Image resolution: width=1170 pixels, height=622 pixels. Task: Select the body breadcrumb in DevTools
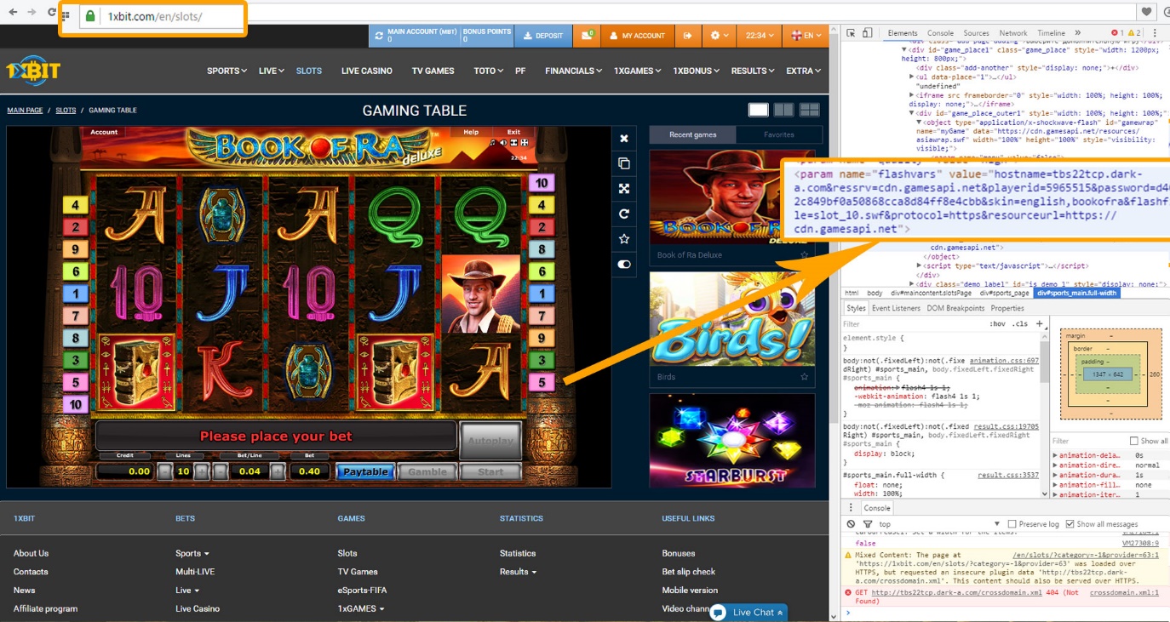[875, 293]
